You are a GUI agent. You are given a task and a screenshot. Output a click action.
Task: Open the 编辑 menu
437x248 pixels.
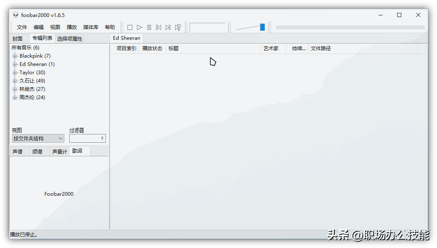[39, 27]
